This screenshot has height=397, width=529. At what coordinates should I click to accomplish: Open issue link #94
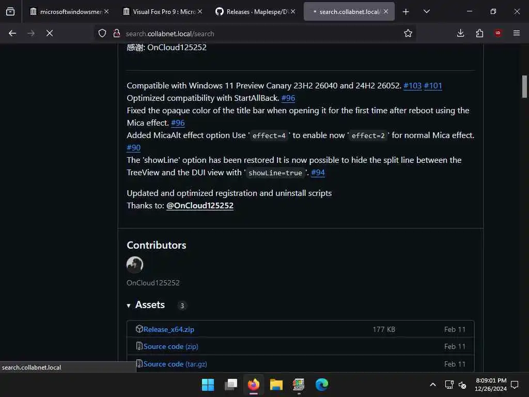[318, 173]
